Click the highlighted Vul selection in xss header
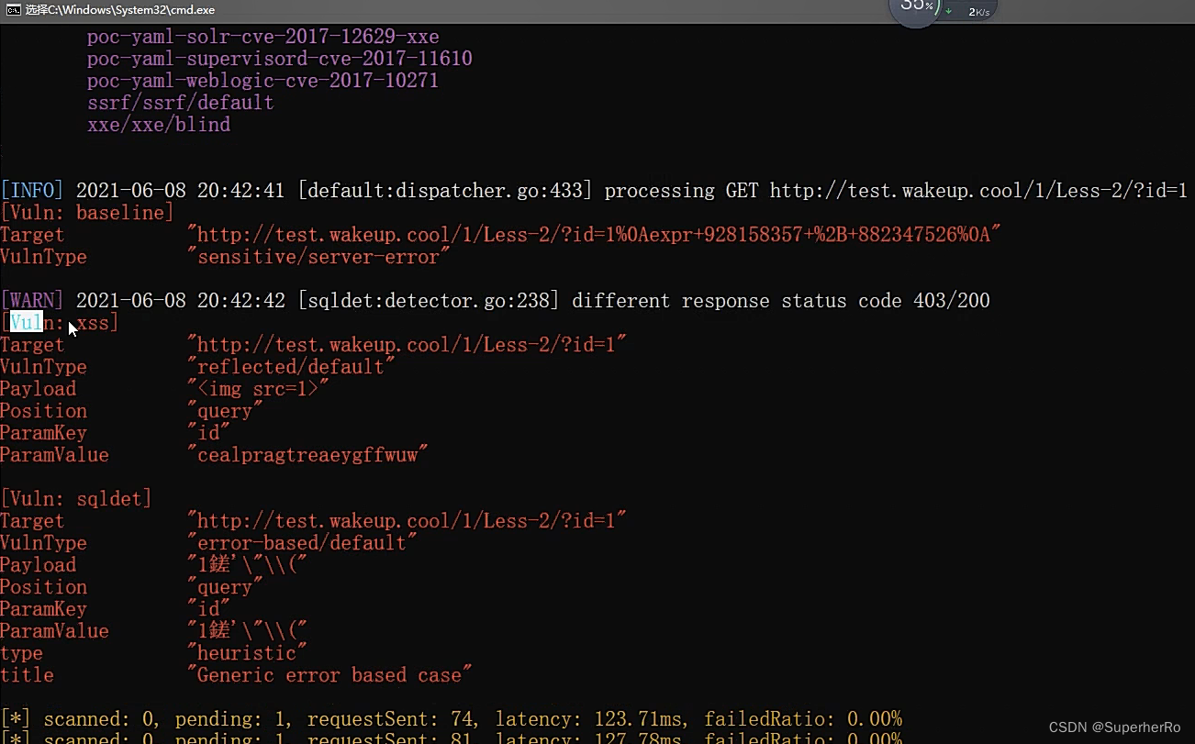The image size is (1195, 744). 27,323
